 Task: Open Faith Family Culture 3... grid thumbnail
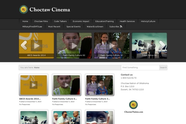[x=100, y=85]
